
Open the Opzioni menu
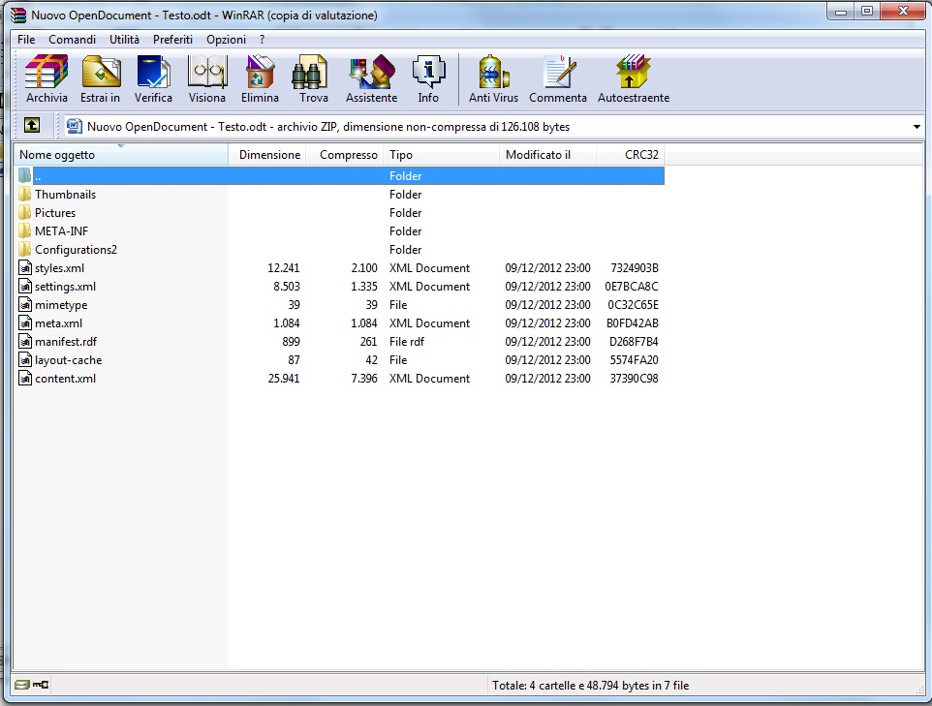(226, 39)
